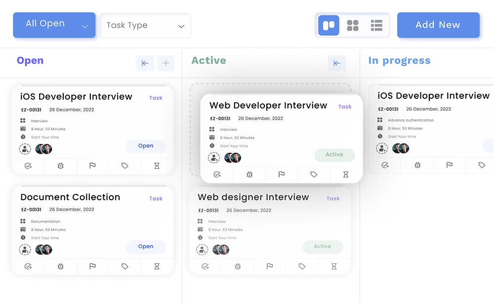Click the hourglass icon on Web designer Interview card
The image size is (494, 305).
[334, 266]
